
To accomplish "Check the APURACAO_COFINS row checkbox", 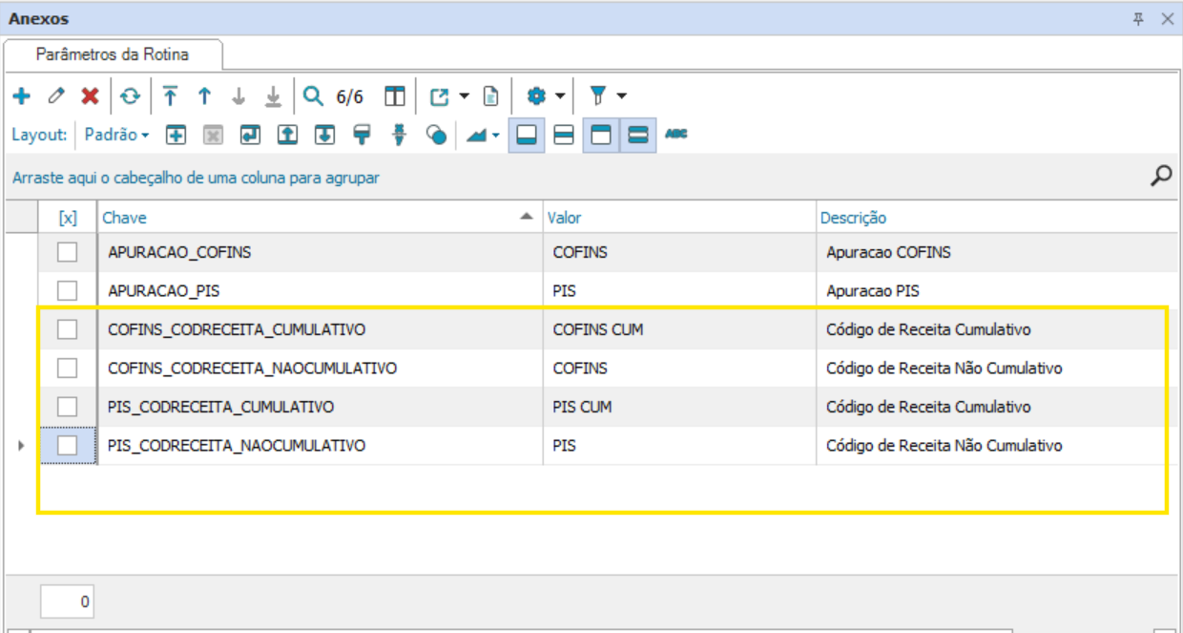I will tap(67, 252).
